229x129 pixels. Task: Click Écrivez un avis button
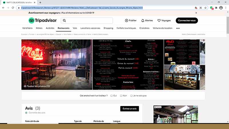click(130, 109)
